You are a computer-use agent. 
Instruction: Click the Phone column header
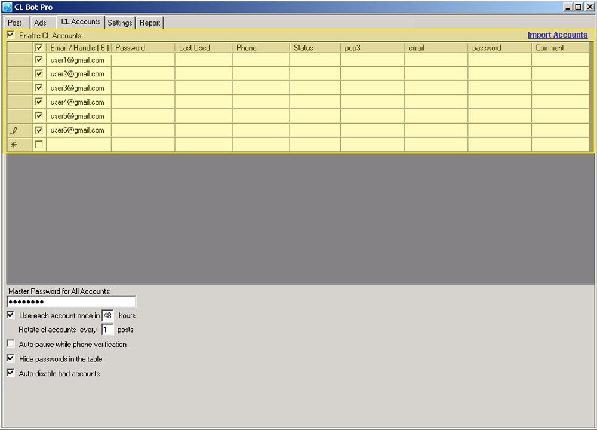(x=261, y=48)
